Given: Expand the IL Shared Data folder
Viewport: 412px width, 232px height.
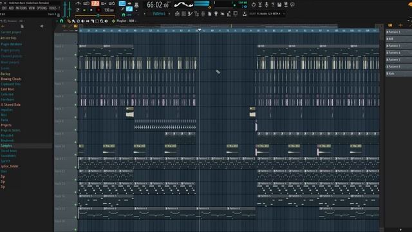Looking at the screenshot, I should [10, 104].
